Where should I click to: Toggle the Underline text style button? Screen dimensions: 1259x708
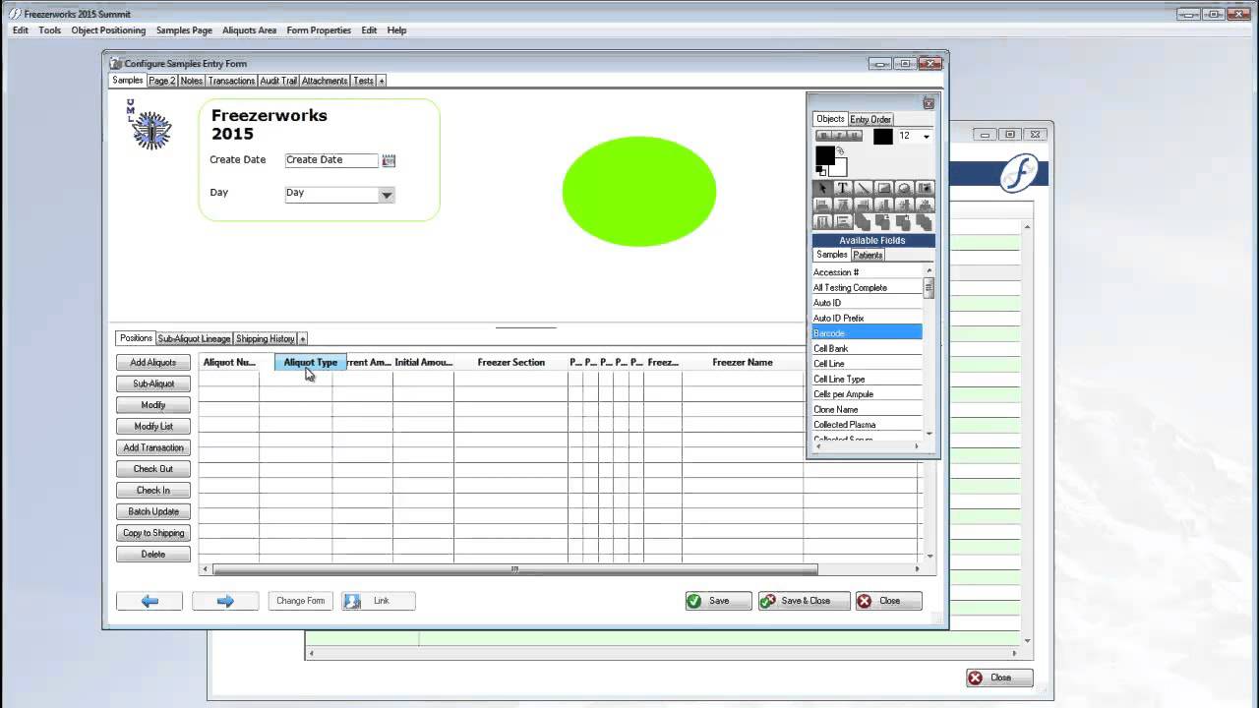(855, 136)
